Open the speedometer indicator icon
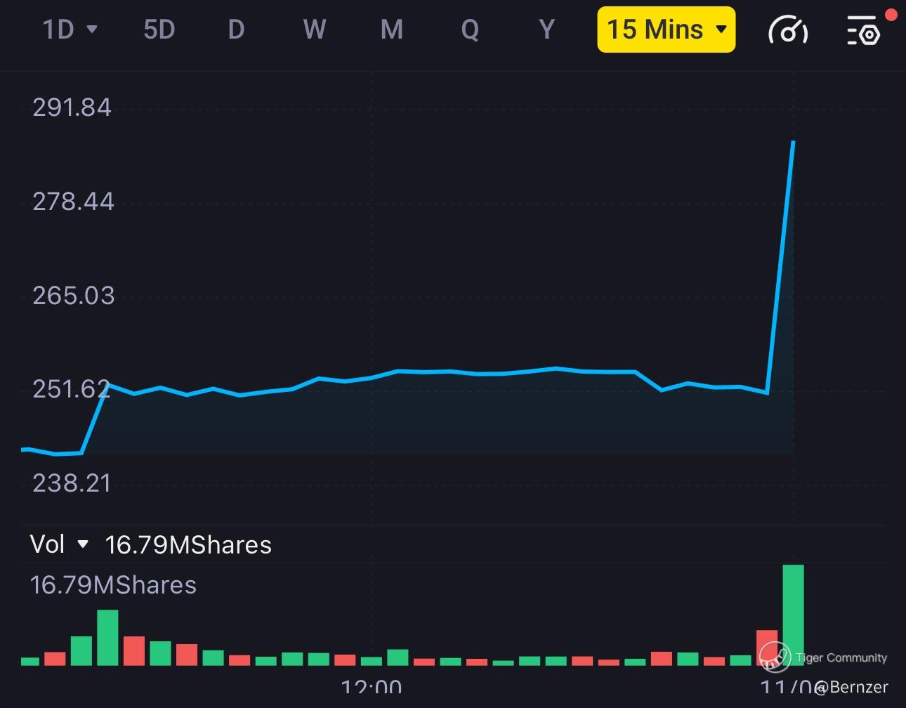The height and width of the screenshot is (708, 906). [788, 30]
